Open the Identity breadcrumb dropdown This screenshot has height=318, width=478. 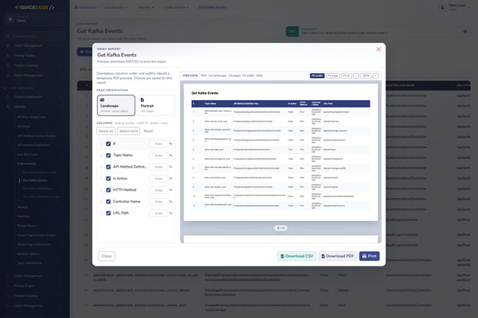click(146, 7)
